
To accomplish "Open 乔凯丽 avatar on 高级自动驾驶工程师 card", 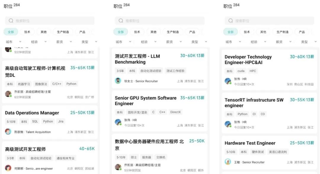I will [x=8, y=94].
